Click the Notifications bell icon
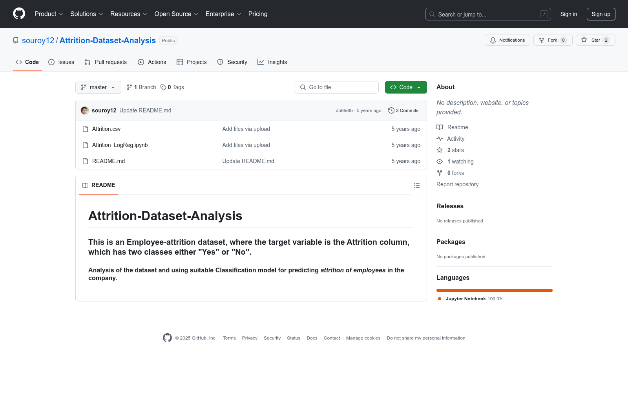 [493, 40]
